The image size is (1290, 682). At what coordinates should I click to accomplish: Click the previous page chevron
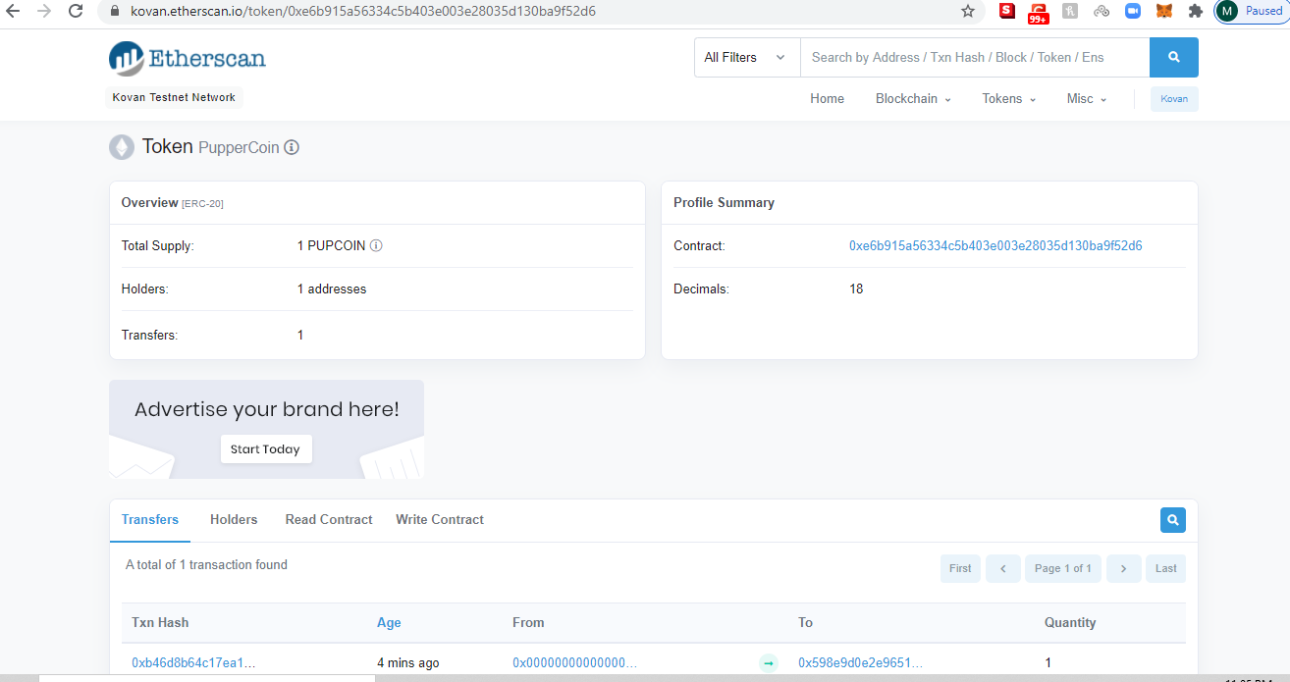click(x=1003, y=568)
